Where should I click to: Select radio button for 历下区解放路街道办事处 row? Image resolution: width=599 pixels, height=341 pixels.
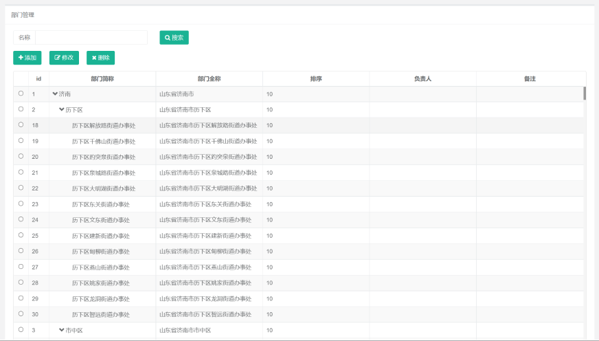[x=21, y=125]
